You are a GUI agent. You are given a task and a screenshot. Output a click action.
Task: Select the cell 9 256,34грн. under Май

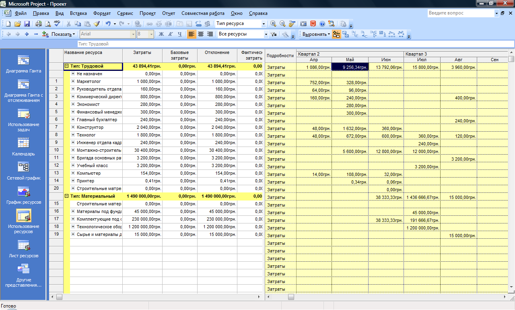coord(350,67)
